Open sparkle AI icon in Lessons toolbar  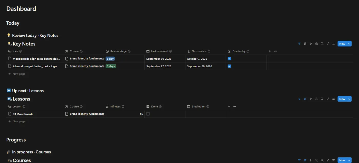[316, 99]
